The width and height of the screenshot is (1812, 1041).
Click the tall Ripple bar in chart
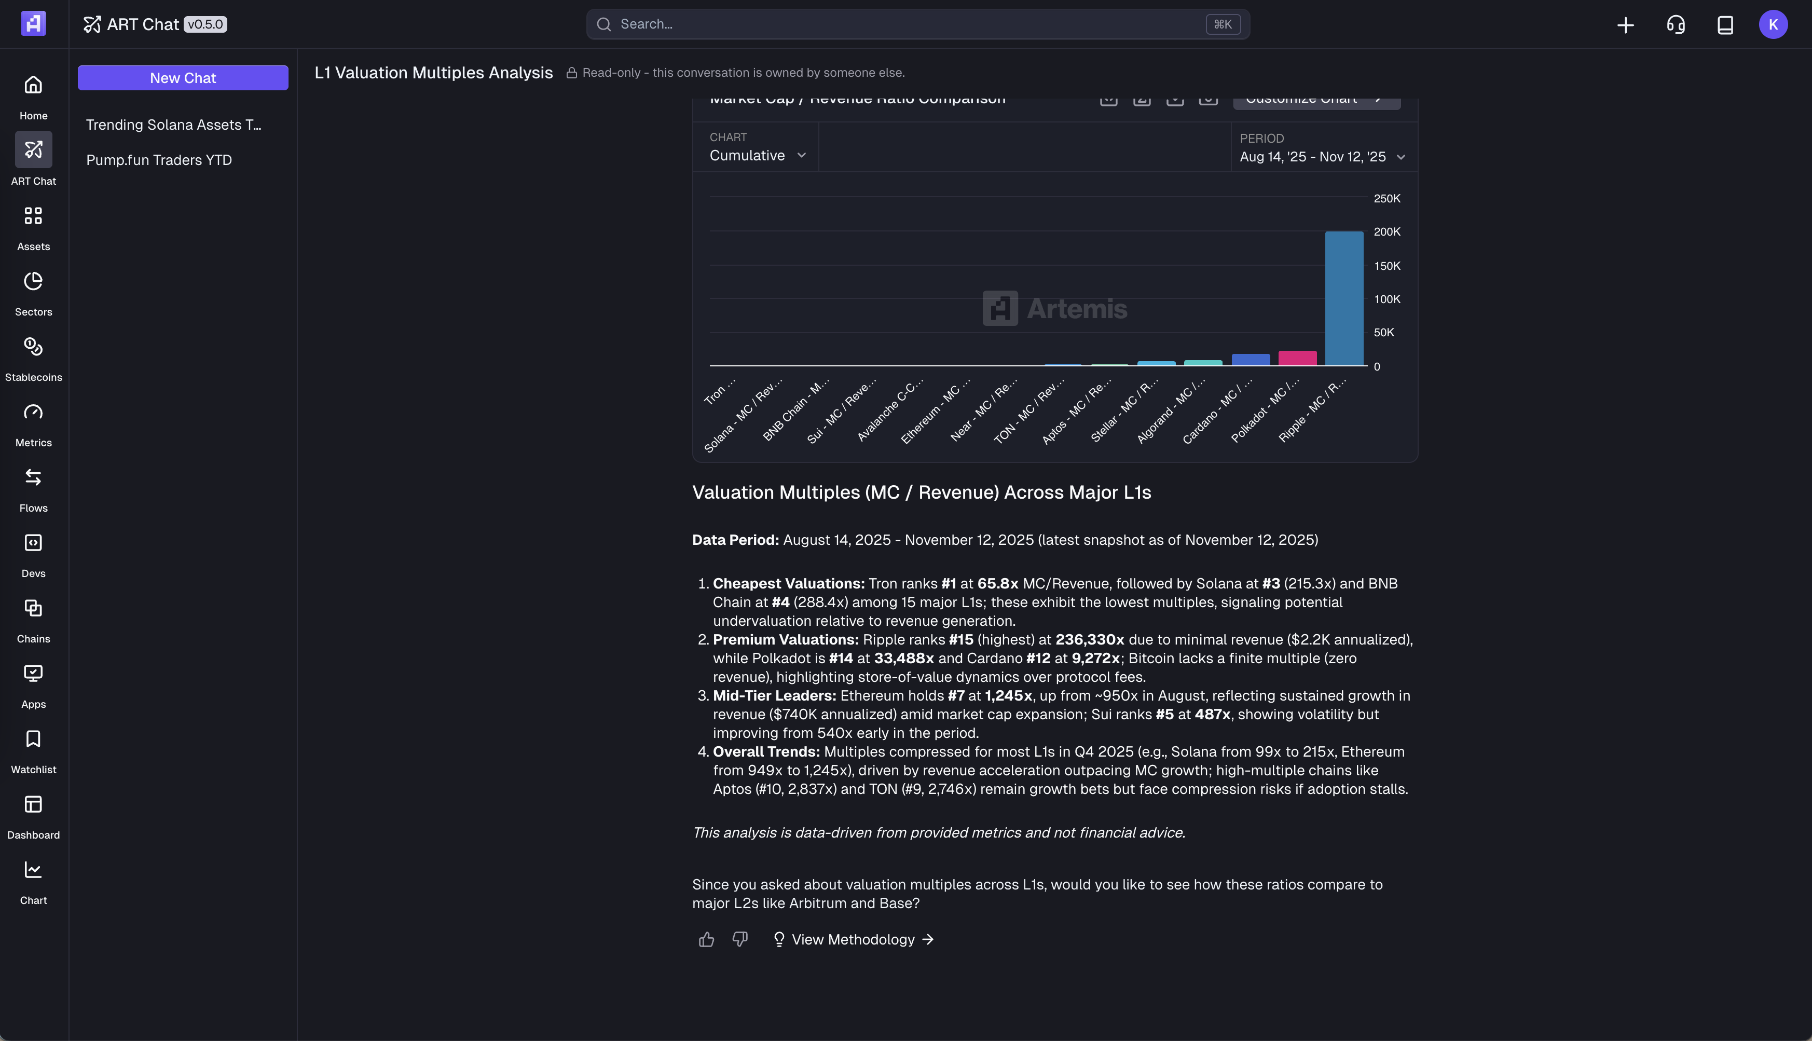pyautogui.click(x=1344, y=299)
